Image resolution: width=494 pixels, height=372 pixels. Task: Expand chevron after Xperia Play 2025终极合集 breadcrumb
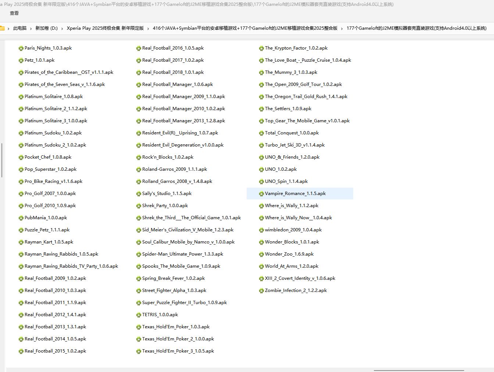pyautogui.click(x=148, y=28)
